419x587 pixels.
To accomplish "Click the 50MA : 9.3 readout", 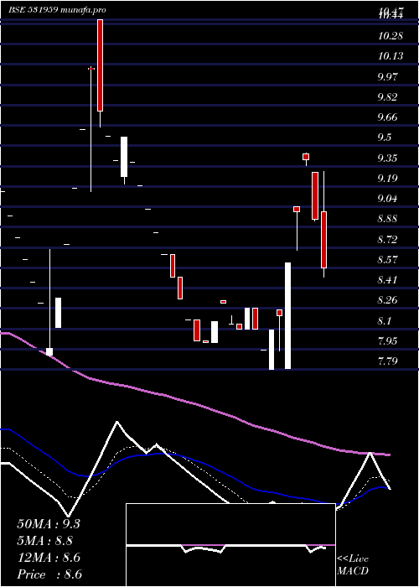I will tap(49, 524).
